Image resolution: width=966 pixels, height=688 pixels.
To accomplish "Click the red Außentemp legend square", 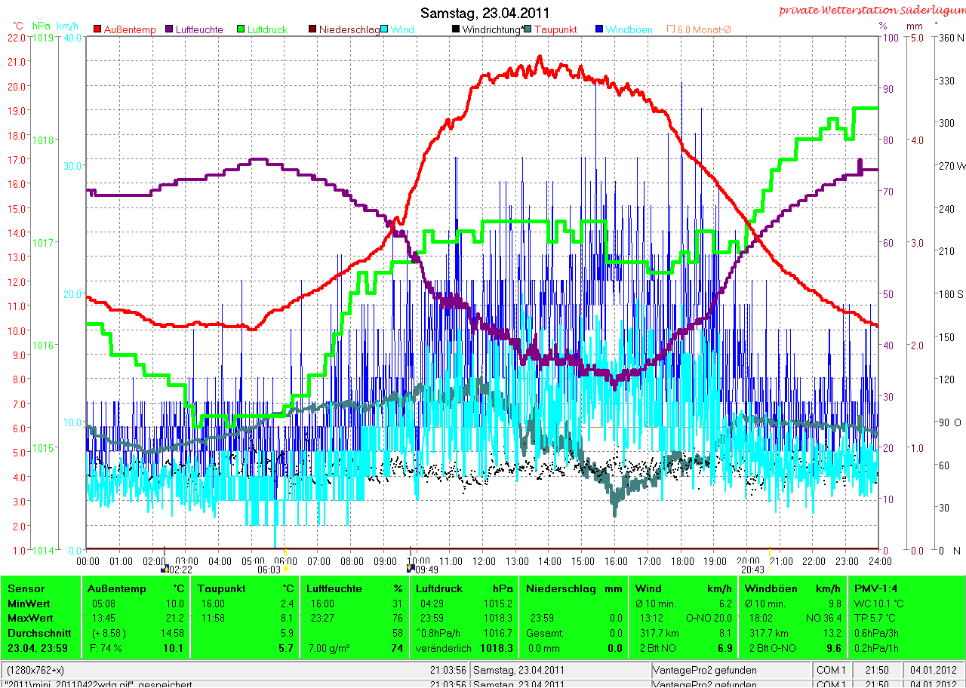I will [x=97, y=29].
